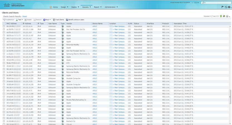Select radio button for client 10.121.6.199
232x125 pixels.
[4, 51]
